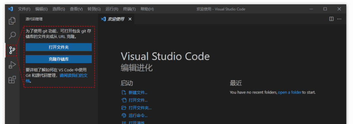Open the 转到(G) menu
Screen dimensions: 353x124
(x=94, y=9)
